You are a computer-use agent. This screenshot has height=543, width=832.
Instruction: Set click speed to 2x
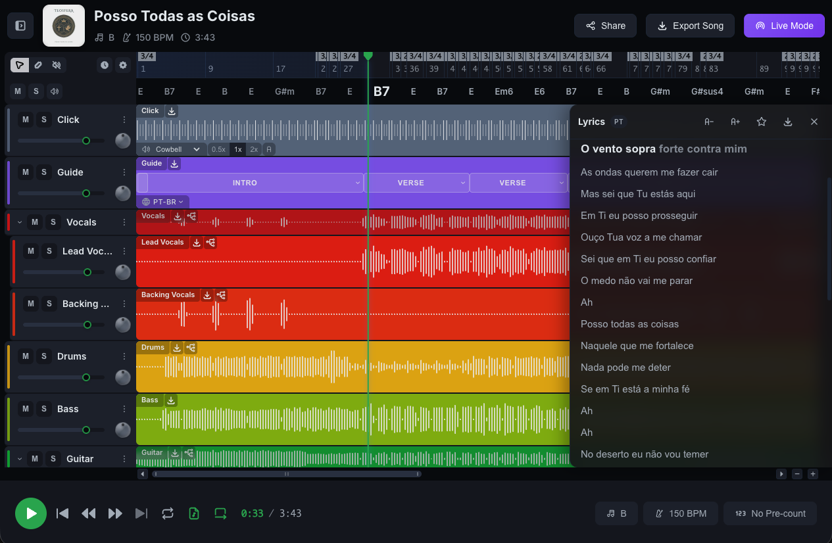point(254,149)
